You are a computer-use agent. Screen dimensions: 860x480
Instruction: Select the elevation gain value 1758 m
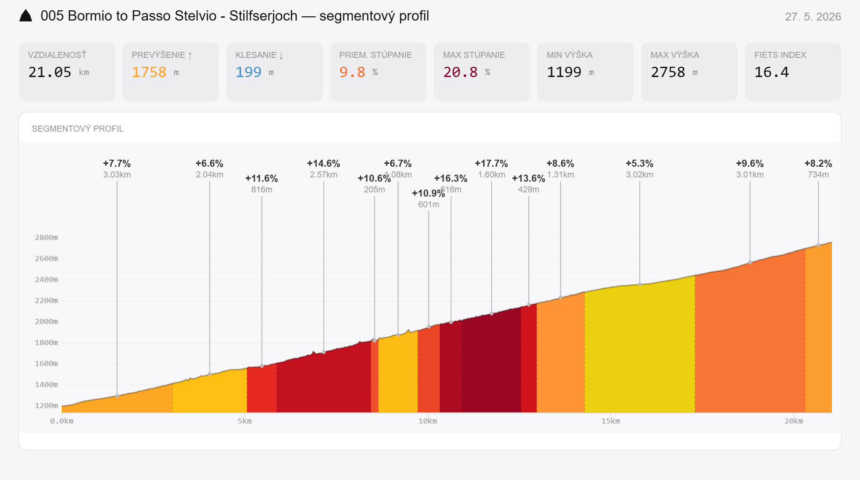point(155,72)
